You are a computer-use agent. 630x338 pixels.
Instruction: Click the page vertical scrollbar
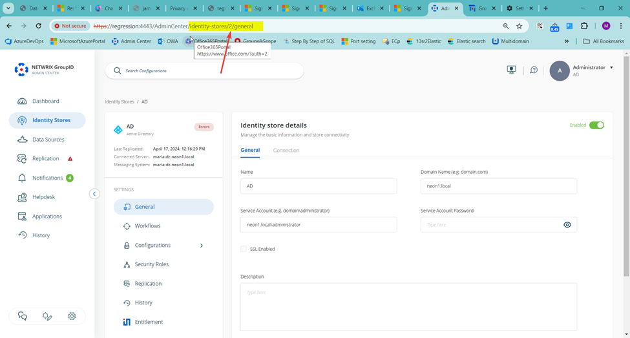[626, 167]
